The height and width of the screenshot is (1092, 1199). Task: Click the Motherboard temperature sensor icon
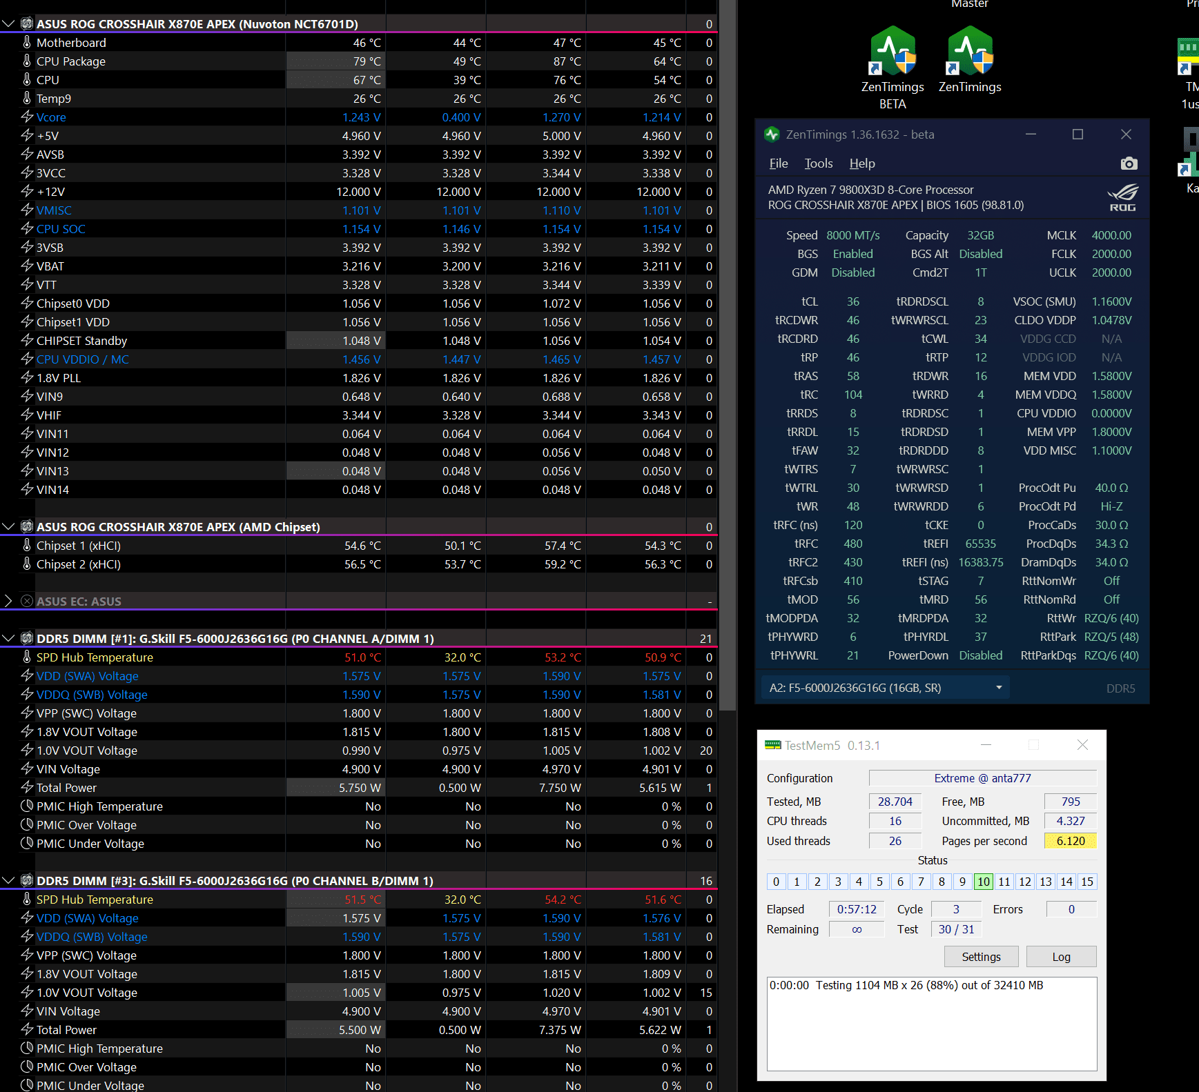point(27,42)
